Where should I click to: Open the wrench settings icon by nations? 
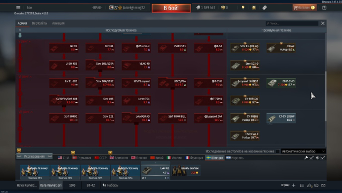(306, 158)
